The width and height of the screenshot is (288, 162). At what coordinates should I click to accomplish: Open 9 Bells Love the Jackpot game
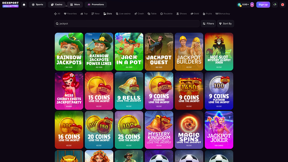129,91
